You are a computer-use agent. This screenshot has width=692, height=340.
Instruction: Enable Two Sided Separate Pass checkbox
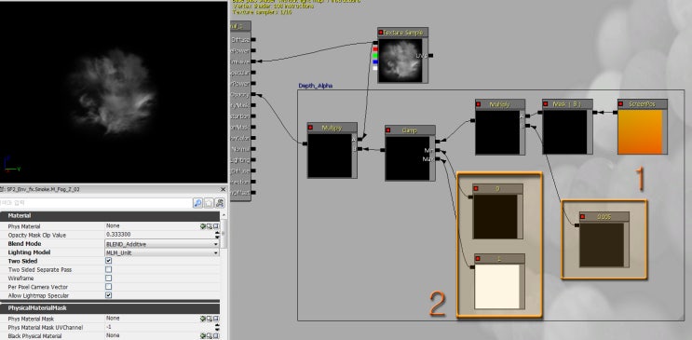coord(109,269)
